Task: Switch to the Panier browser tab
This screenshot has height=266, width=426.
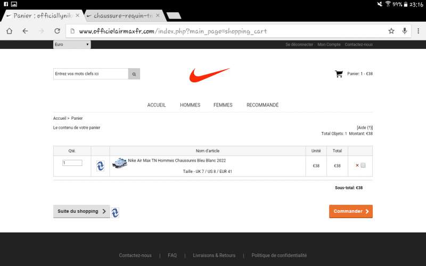Action: coord(43,16)
